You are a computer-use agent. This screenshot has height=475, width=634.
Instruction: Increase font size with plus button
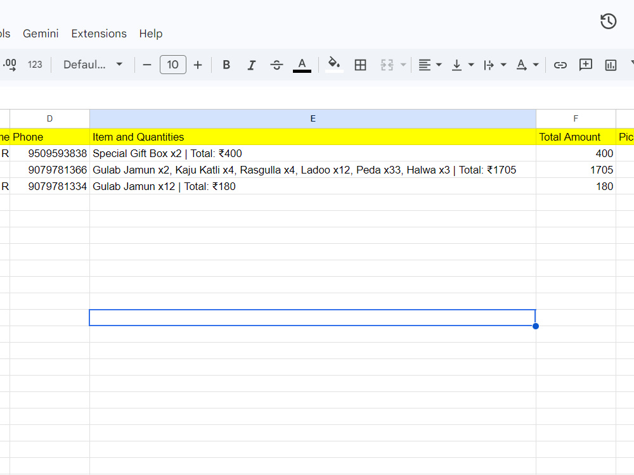click(198, 65)
